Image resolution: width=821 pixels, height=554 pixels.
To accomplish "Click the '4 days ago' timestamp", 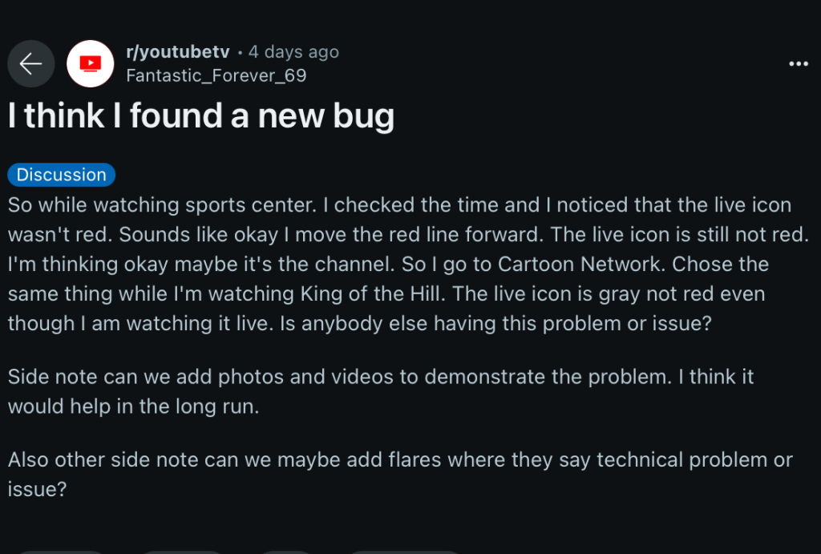I will point(293,52).
